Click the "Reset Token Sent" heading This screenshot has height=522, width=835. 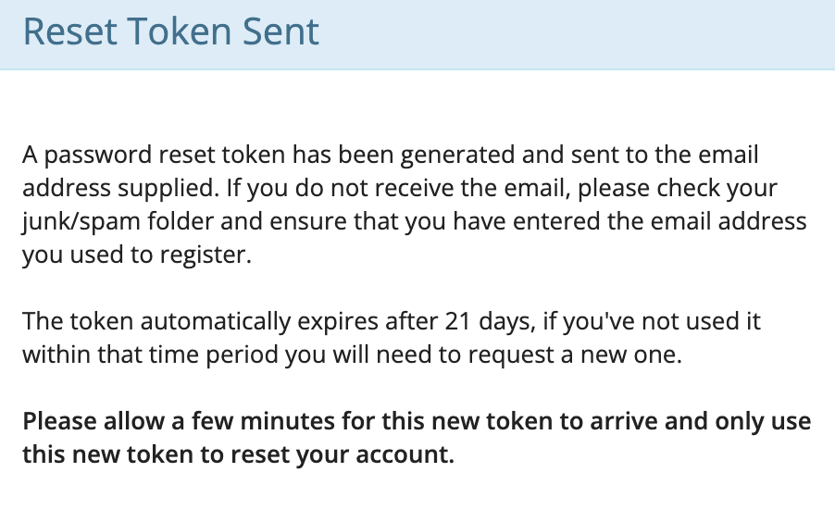[171, 31]
